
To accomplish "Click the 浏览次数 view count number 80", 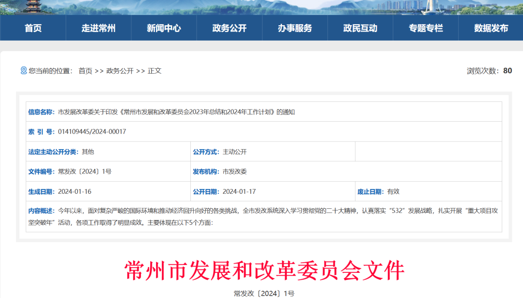I will click(x=507, y=71).
